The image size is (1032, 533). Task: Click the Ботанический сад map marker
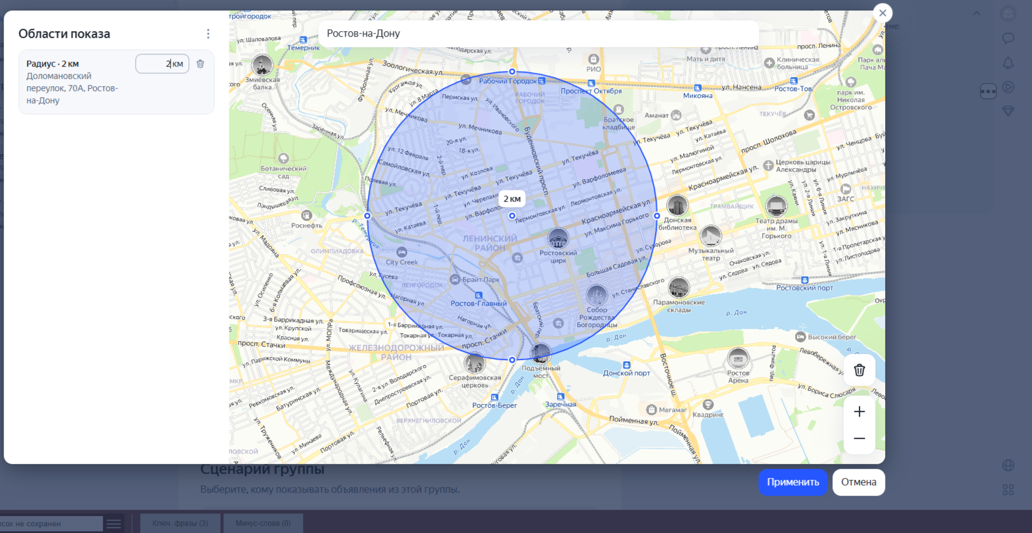[283, 159]
